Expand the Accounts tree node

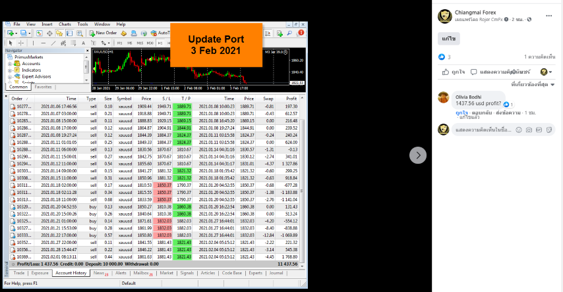(x=10, y=64)
